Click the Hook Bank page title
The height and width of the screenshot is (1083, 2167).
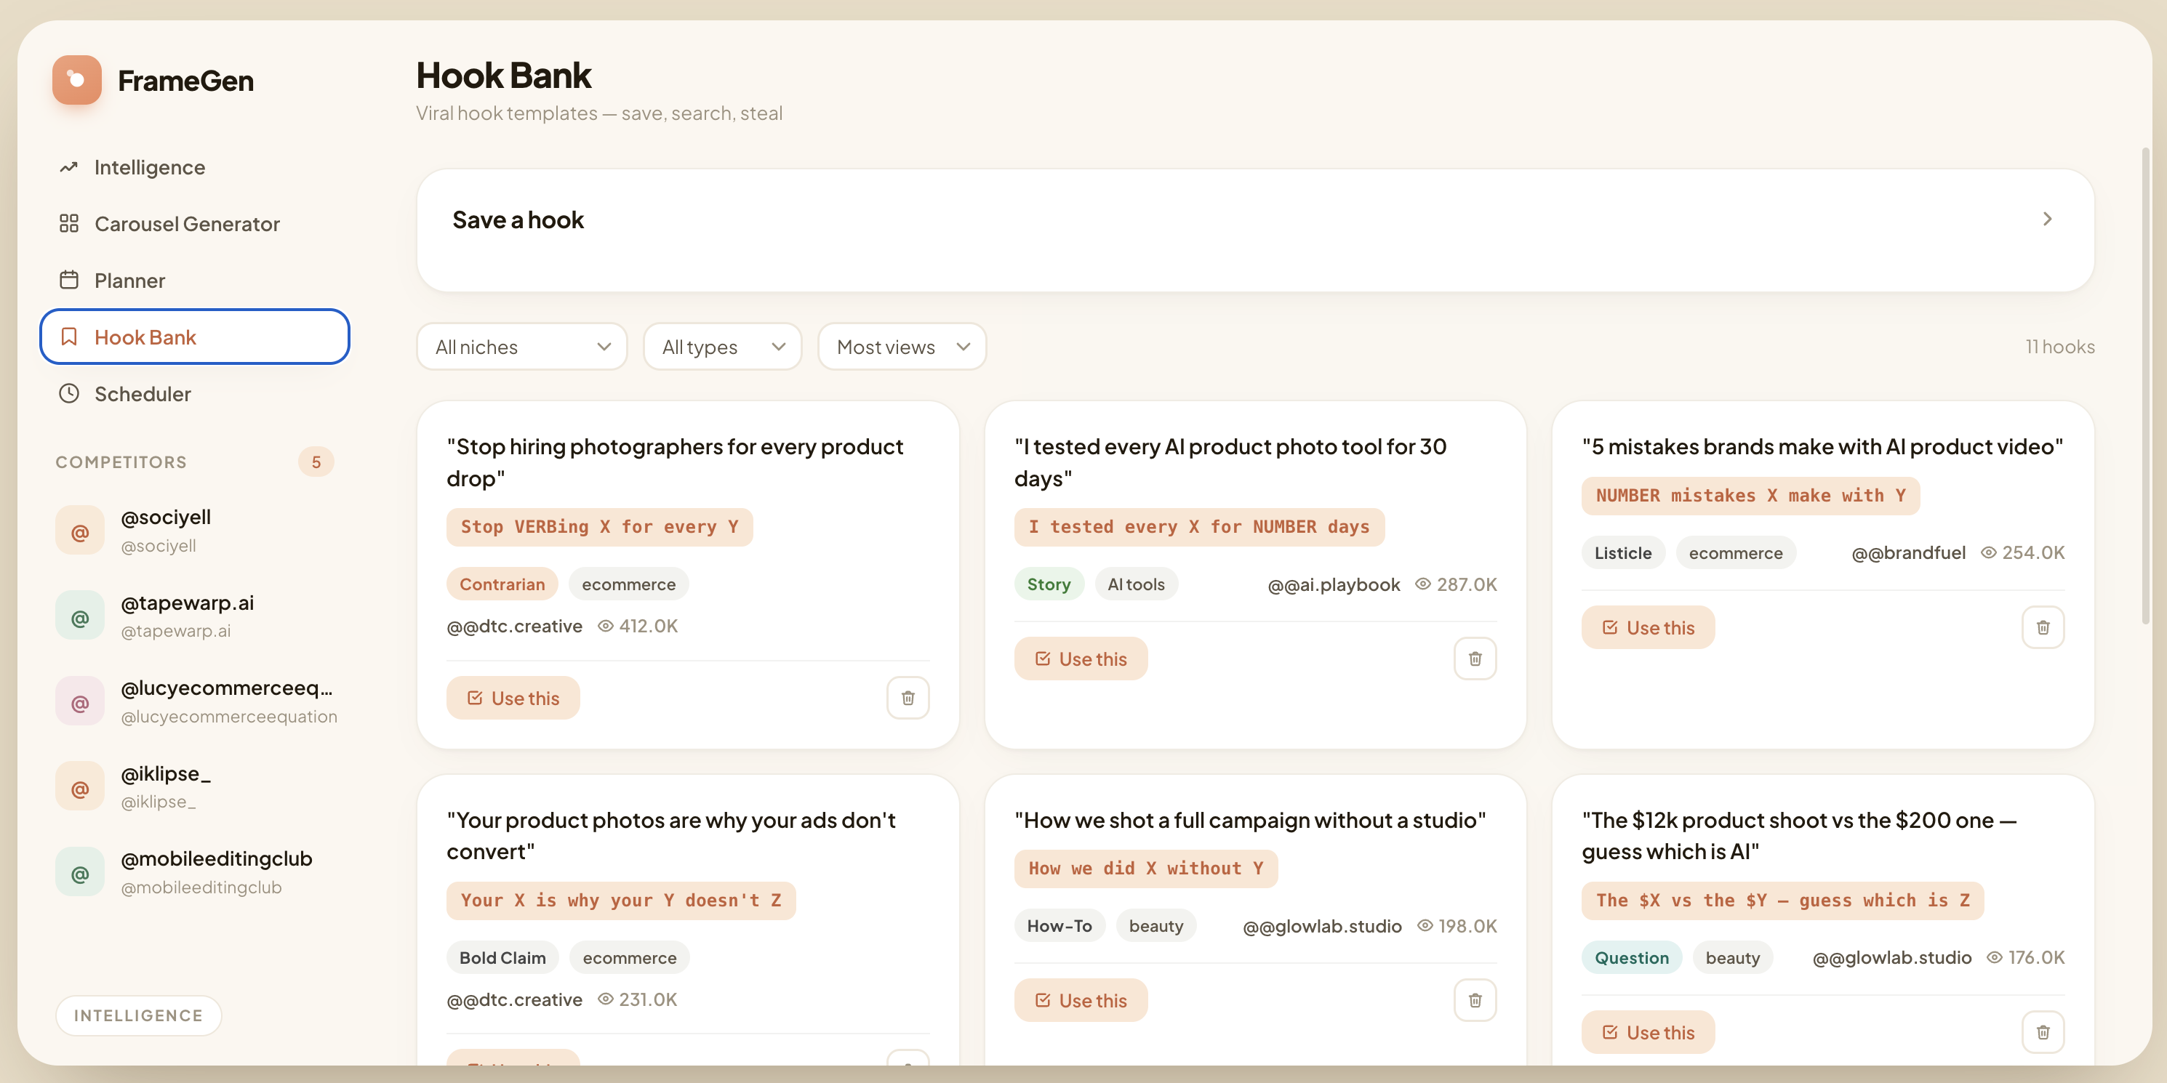504,75
